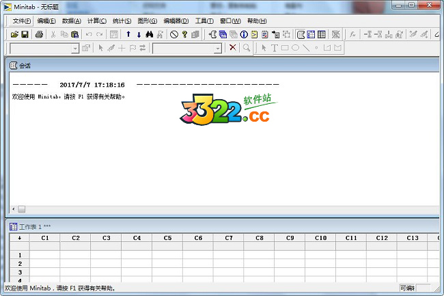Click the first data cell under C2
This screenshot has height=296, width=444.
click(75, 255)
